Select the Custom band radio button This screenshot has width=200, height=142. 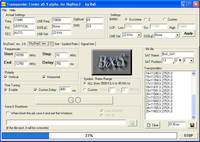pyautogui.click(x=165, y=19)
